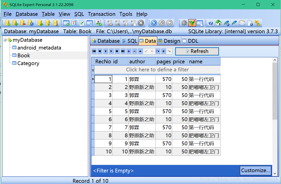Image resolution: width=281 pixels, height=184 pixels.
Task: Click the blue question mark Help icon
Action: point(211,23)
